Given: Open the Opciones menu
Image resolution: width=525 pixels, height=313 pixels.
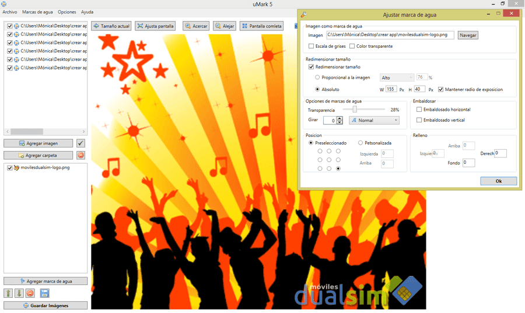Looking at the screenshot, I should tap(67, 12).
